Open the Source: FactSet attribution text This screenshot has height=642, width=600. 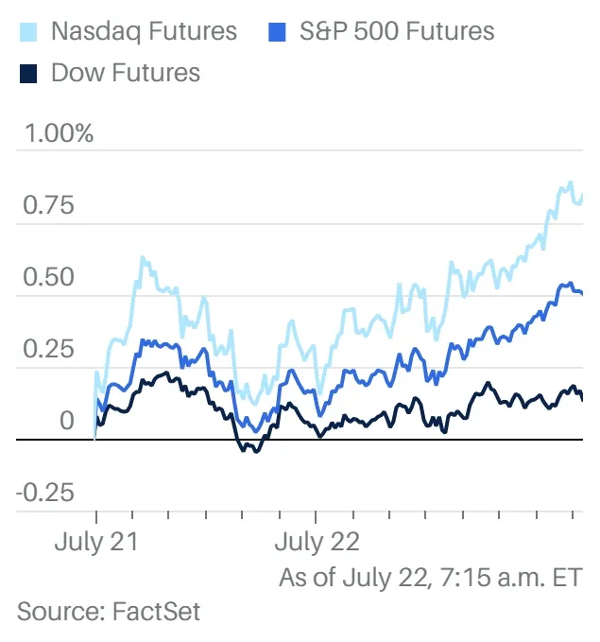(x=109, y=612)
